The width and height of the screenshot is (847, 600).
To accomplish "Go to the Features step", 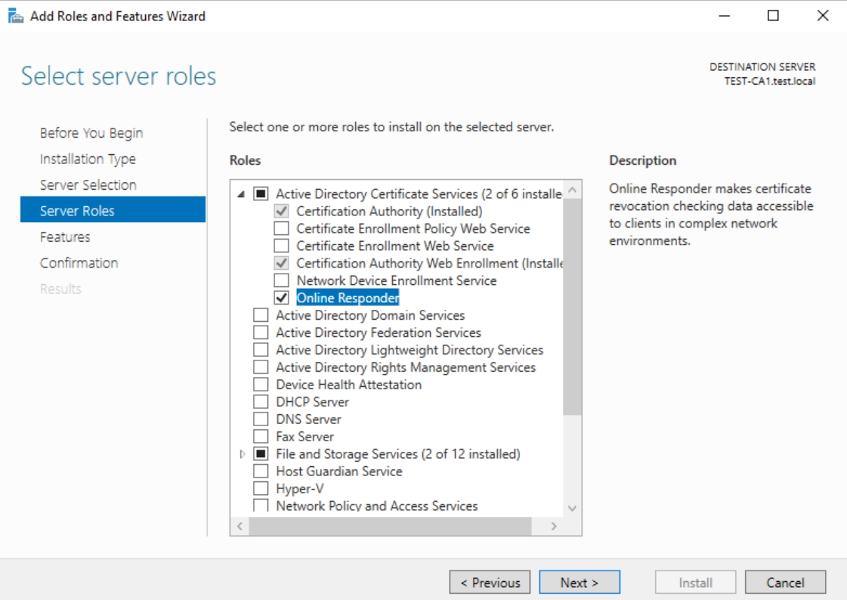I will (65, 237).
